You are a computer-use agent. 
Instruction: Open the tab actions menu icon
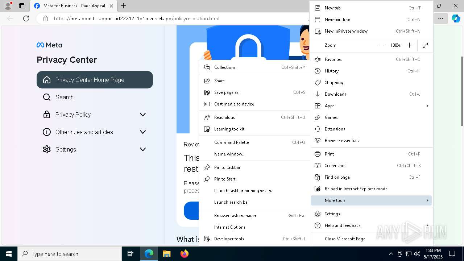22,6
